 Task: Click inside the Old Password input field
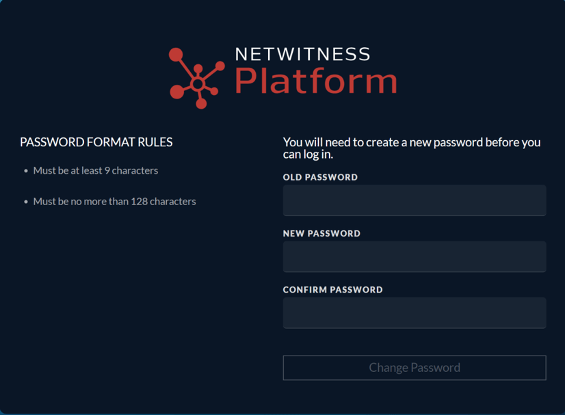pyautogui.click(x=414, y=200)
